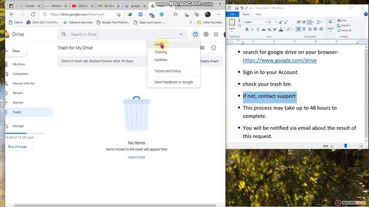Expand Drive search options arrow
369x207 pixels.
click(180, 34)
